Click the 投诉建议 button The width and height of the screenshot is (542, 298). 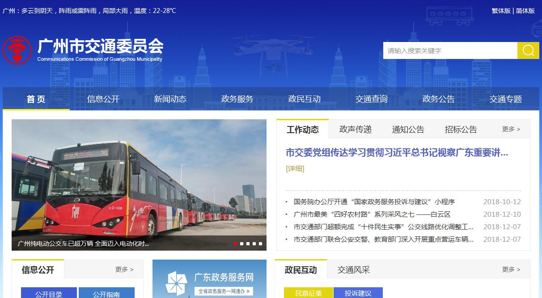point(358,293)
